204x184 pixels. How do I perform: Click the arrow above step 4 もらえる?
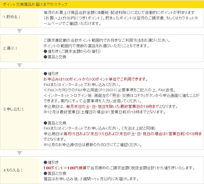pos(19,153)
